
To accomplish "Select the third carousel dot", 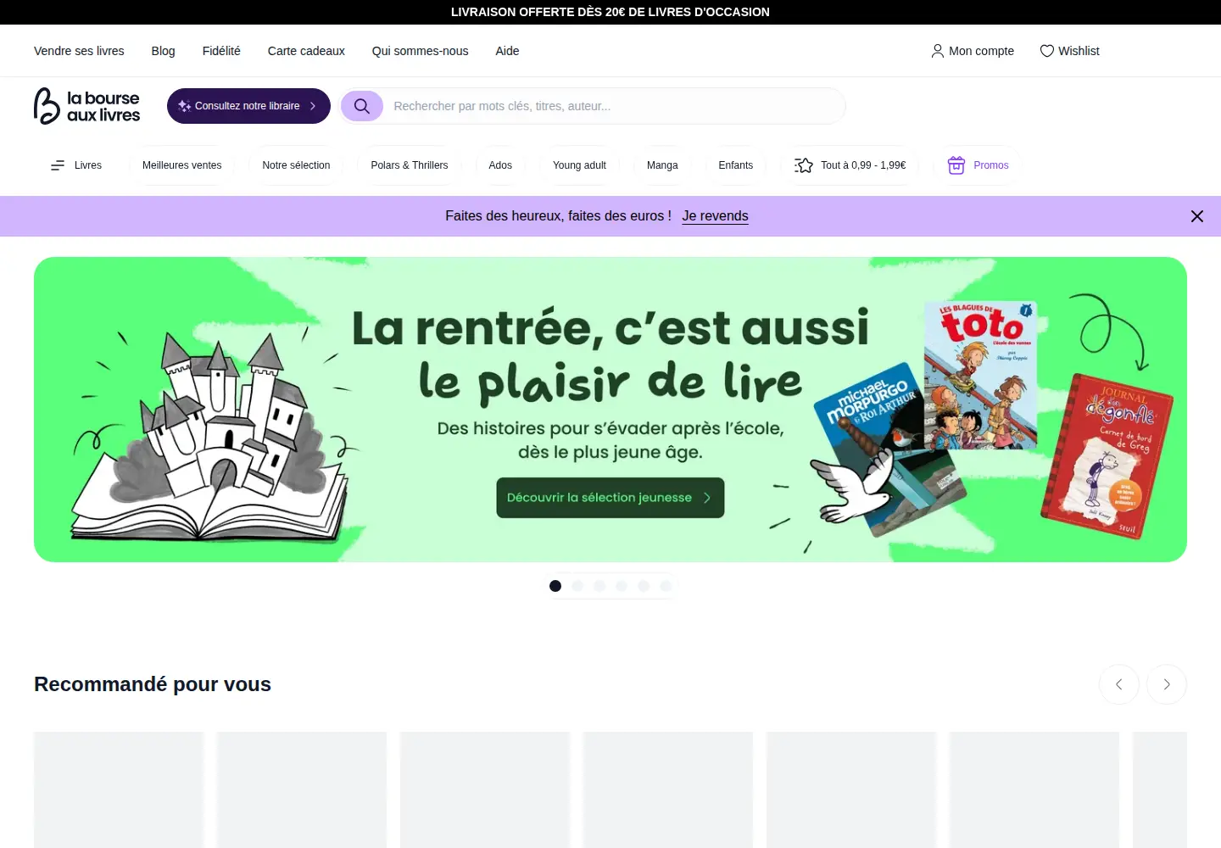I will click(599, 586).
